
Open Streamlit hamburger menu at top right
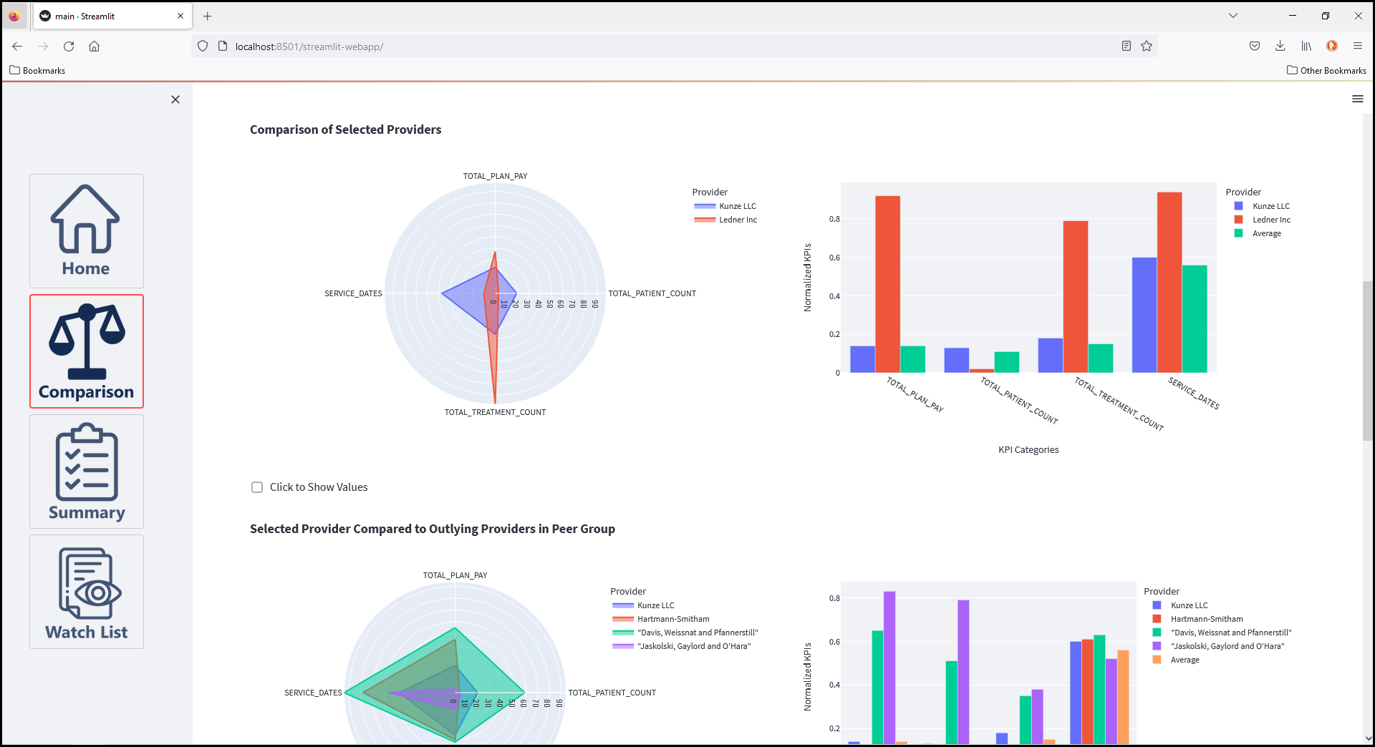pos(1357,99)
